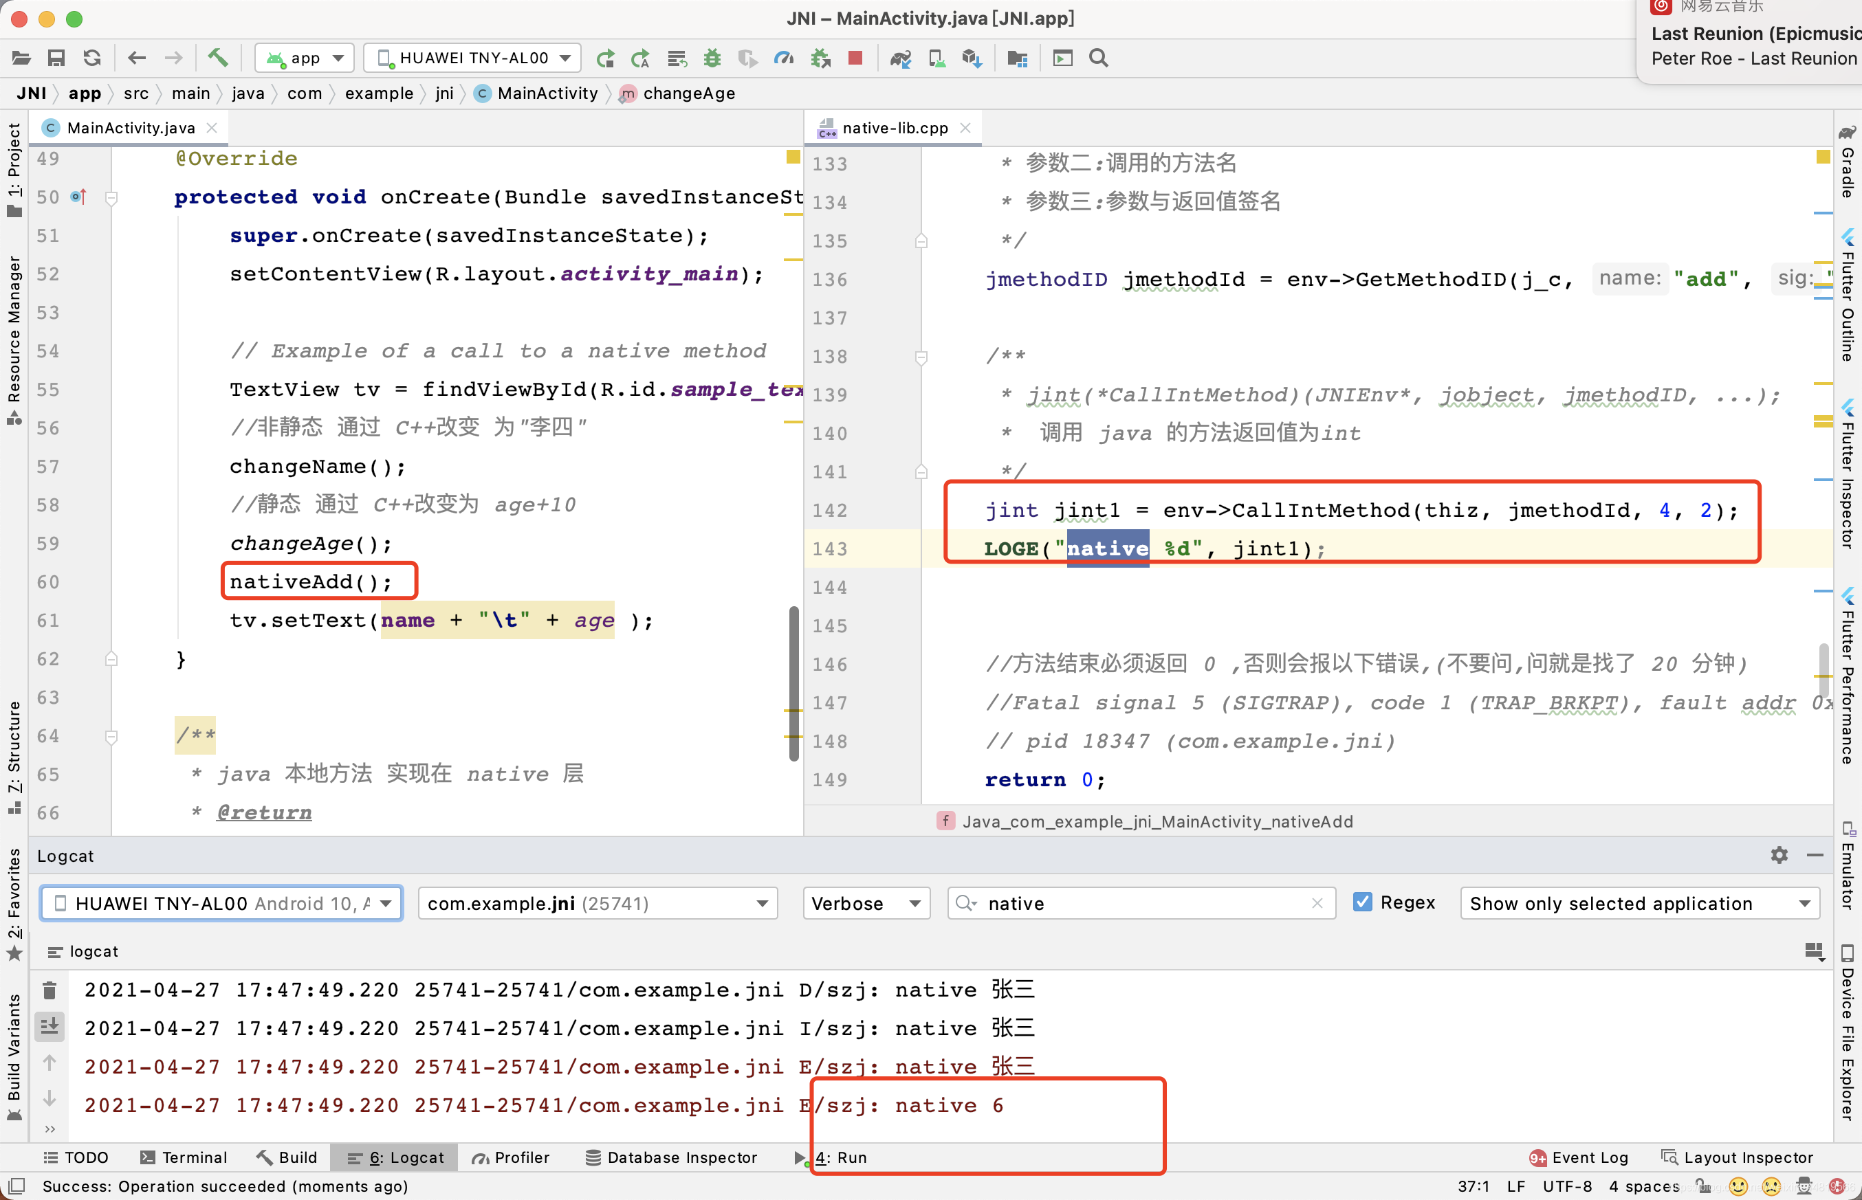Click the Debug app bug icon
This screenshot has width=1862, height=1200.
[x=712, y=58]
